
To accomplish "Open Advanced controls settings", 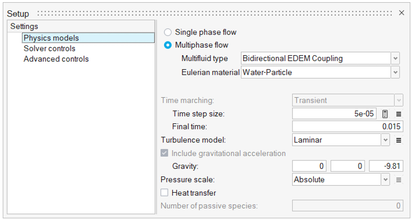I will click(x=56, y=59).
